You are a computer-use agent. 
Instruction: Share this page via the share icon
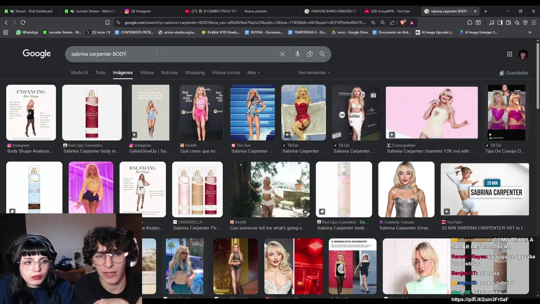392,22
